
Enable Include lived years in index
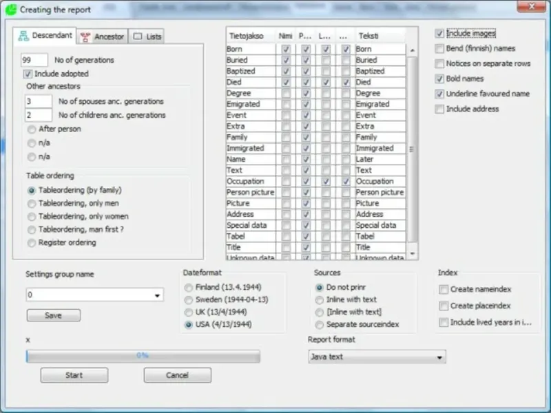444,322
